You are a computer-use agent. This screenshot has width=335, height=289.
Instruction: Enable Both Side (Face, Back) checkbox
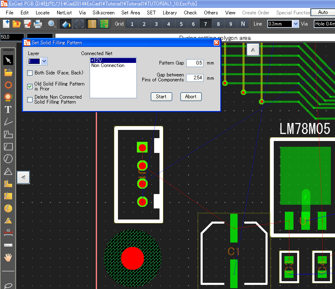click(x=30, y=73)
